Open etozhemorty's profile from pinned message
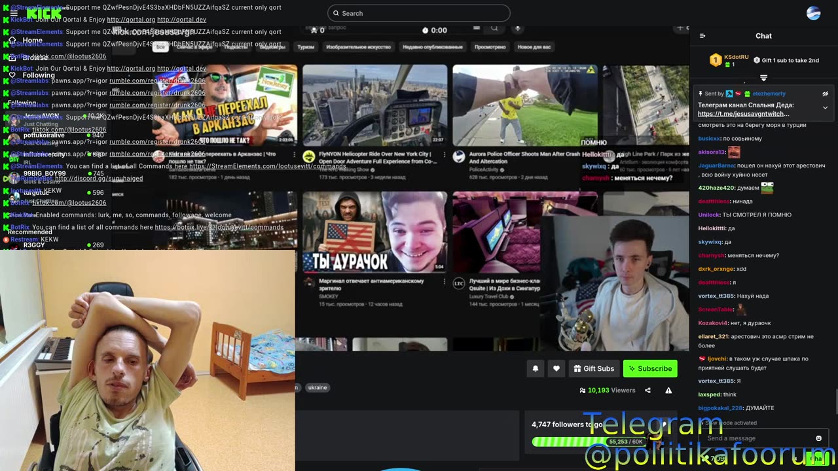The image size is (838, 471). point(769,94)
